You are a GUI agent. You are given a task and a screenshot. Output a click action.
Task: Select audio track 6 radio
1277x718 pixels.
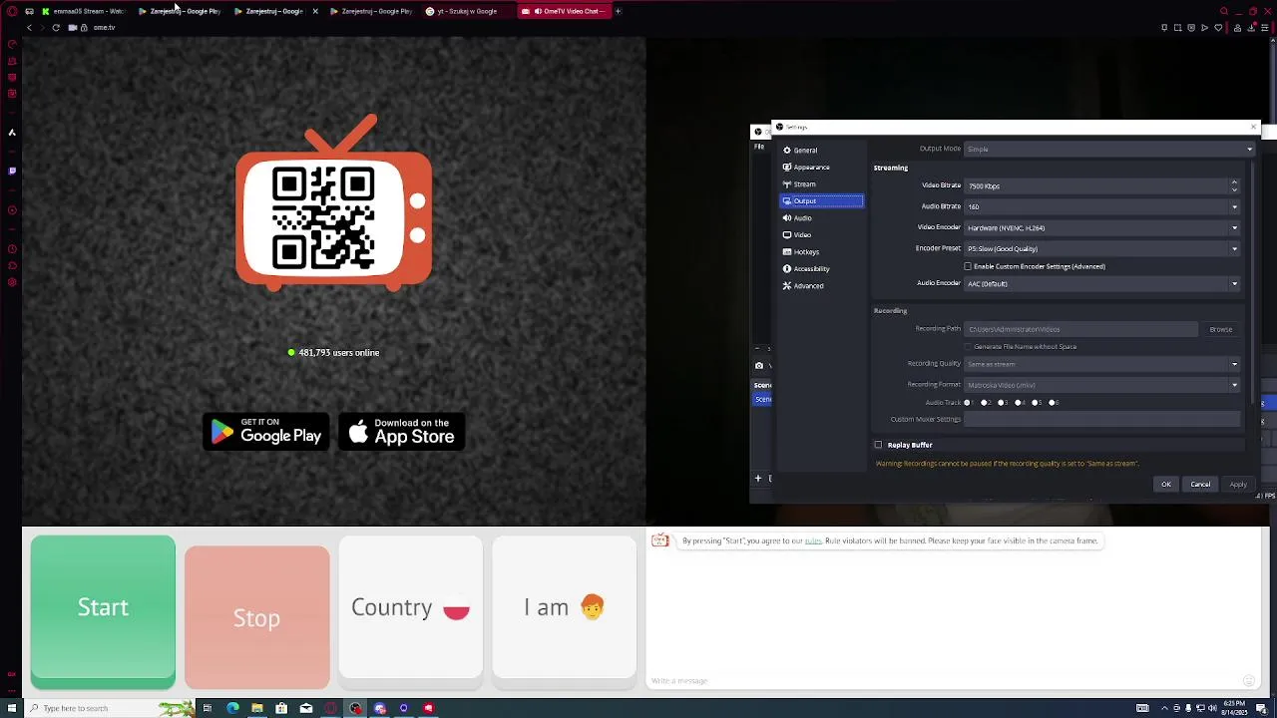click(x=1053, y=403)
